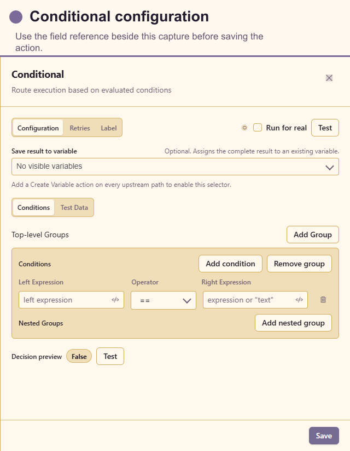Viewport: 350px width, 451px height.
Task: Switch to the Retries tab
Action: point(80,128)
